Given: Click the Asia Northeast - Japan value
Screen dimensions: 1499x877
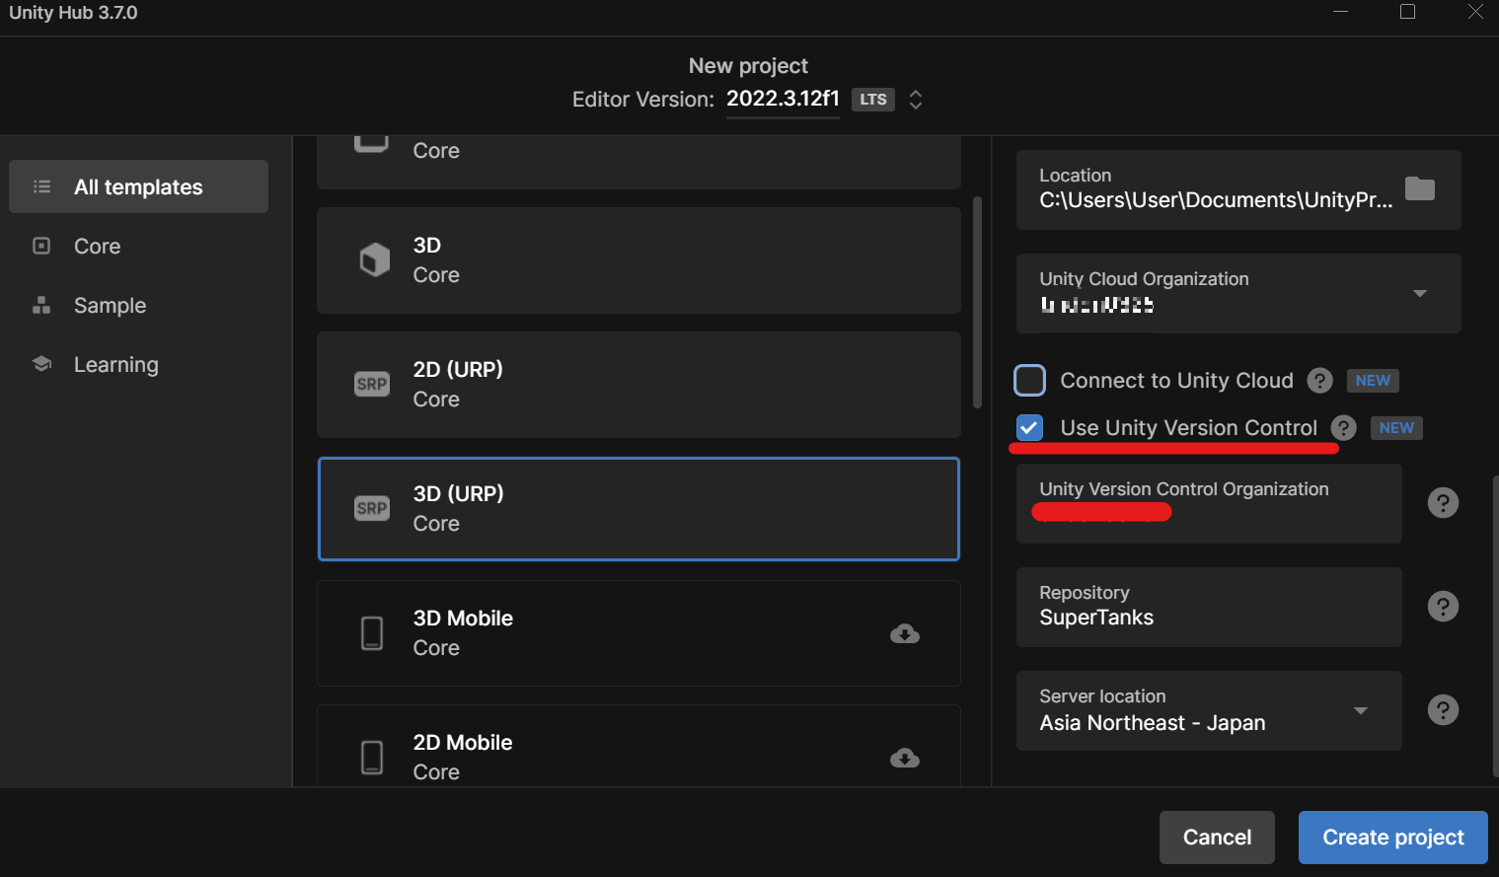Looking at the screenshot, I should [x=1152, y=723].
